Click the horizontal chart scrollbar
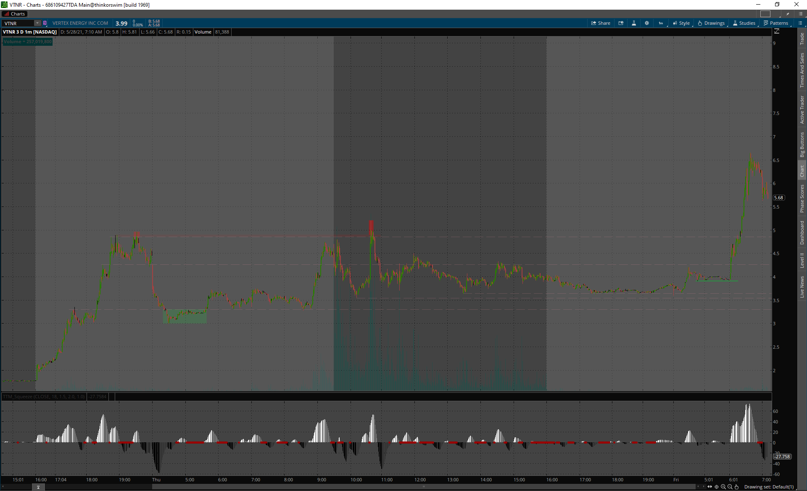The width and height of the screenshot is (807, 491). click(x=424, y=487)
